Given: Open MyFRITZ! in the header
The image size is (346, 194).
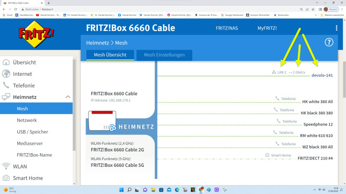Looking at the screenshot, I should (x=267, y=28).
